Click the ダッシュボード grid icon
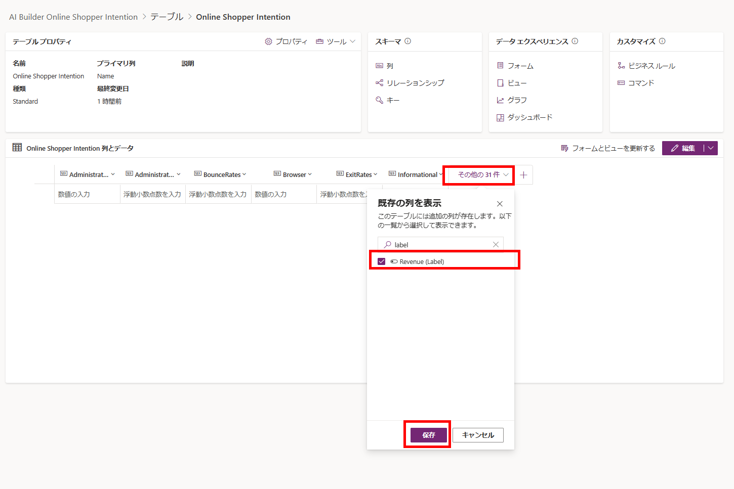This screenshot has width=734, height=489. pyautogui.click(x=500, y=117)
